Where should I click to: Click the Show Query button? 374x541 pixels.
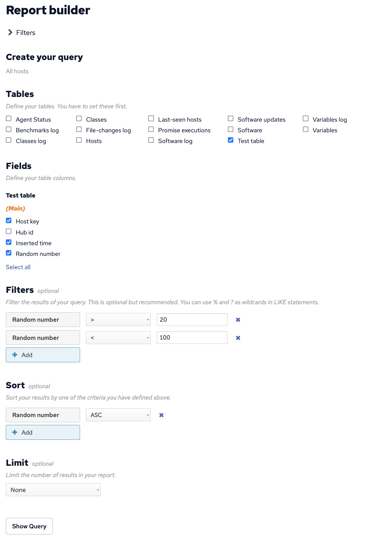pos(29,526)
